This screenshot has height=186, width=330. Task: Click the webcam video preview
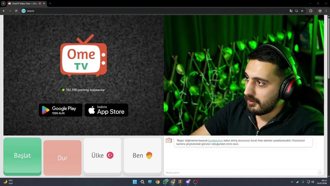[x=244, y=75]
